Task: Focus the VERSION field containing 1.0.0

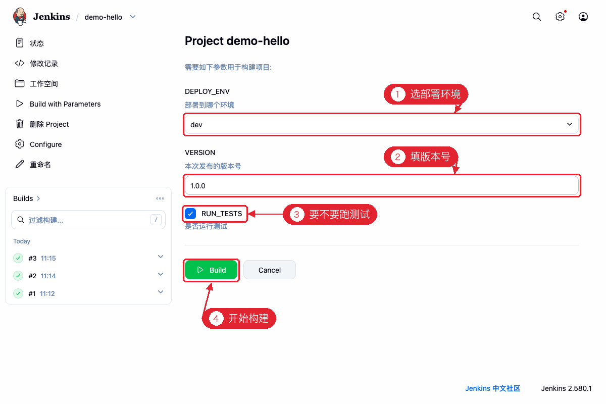Action: point(382,185)
